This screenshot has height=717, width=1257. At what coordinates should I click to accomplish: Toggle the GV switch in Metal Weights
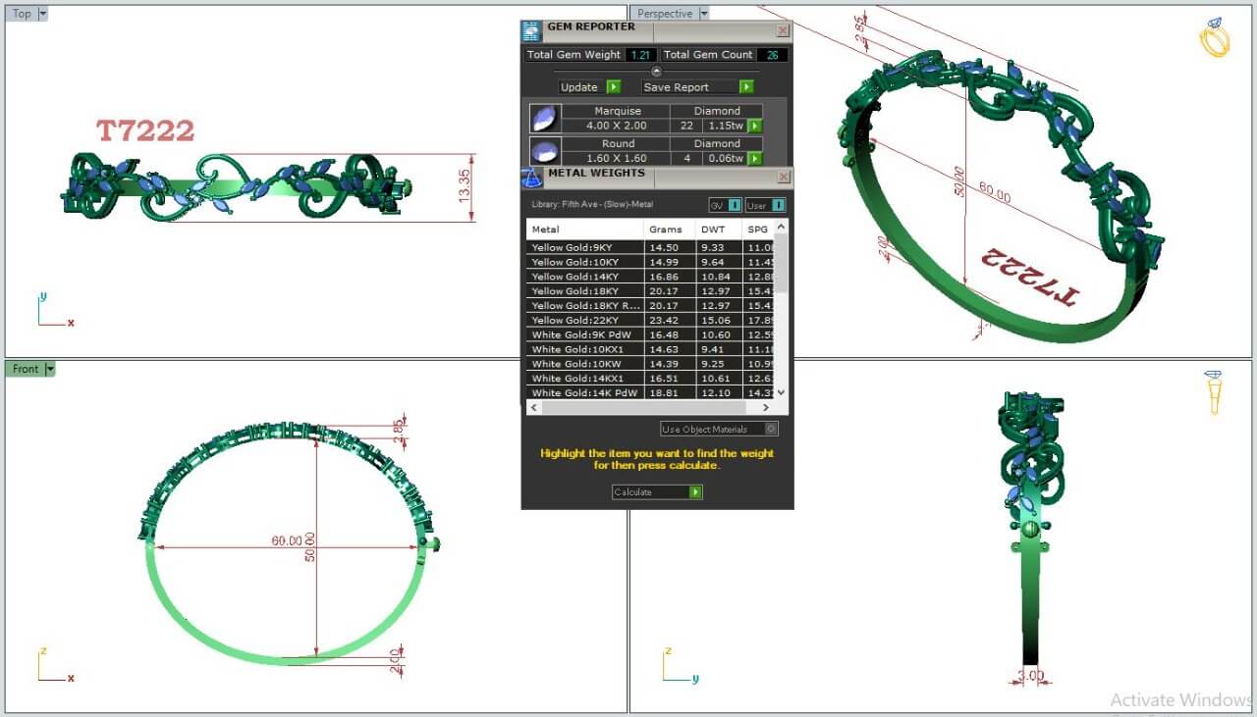tap(725, 205)
